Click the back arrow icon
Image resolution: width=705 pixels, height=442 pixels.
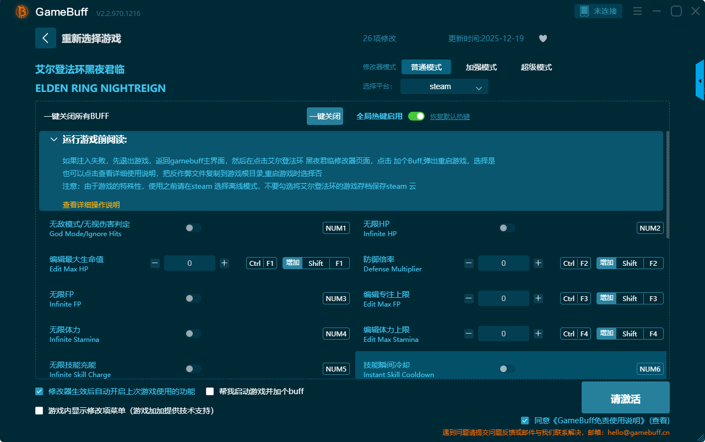pos(45,38)
